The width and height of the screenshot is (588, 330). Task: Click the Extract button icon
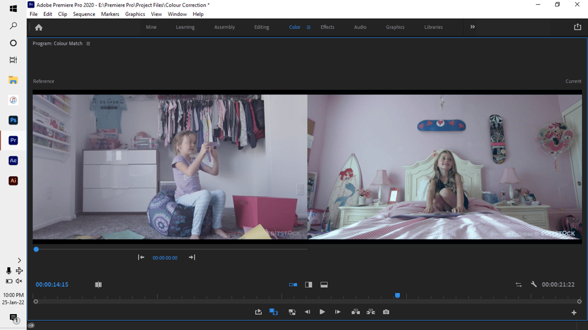click(x=371, y=312)
